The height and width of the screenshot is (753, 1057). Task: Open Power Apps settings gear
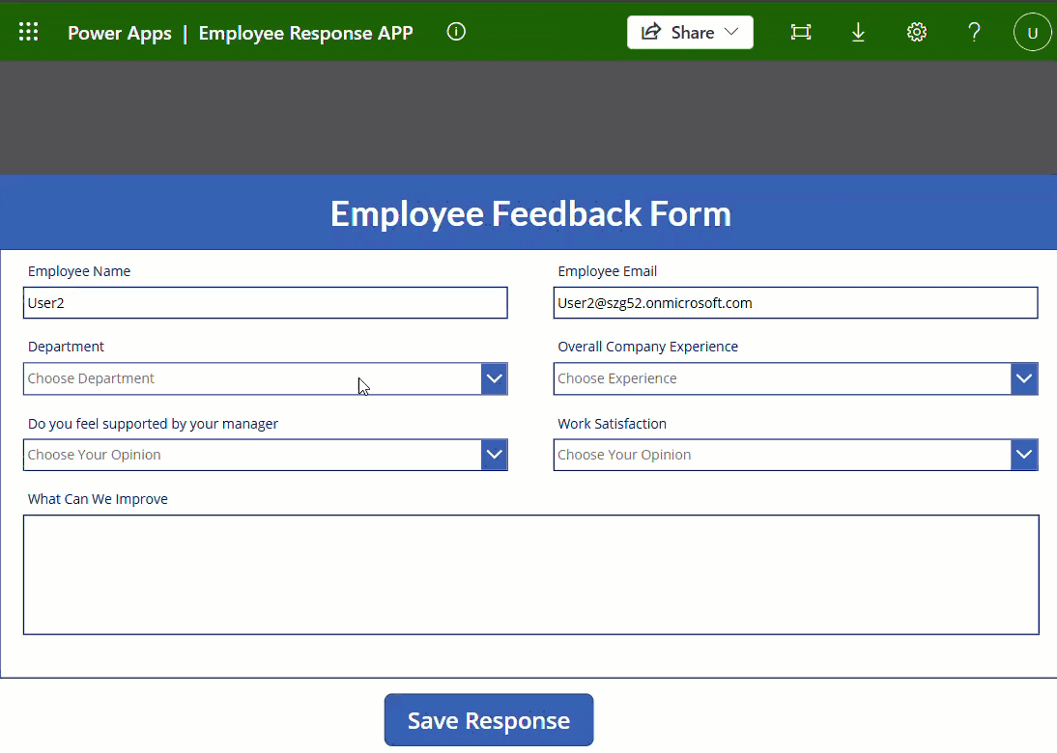point(916,32)
